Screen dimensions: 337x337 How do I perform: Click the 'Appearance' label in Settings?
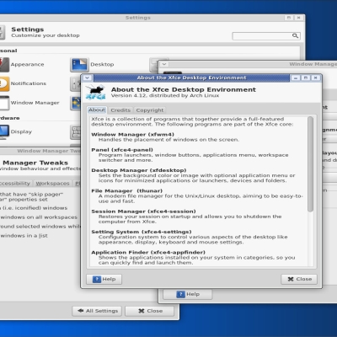point(27,65)
